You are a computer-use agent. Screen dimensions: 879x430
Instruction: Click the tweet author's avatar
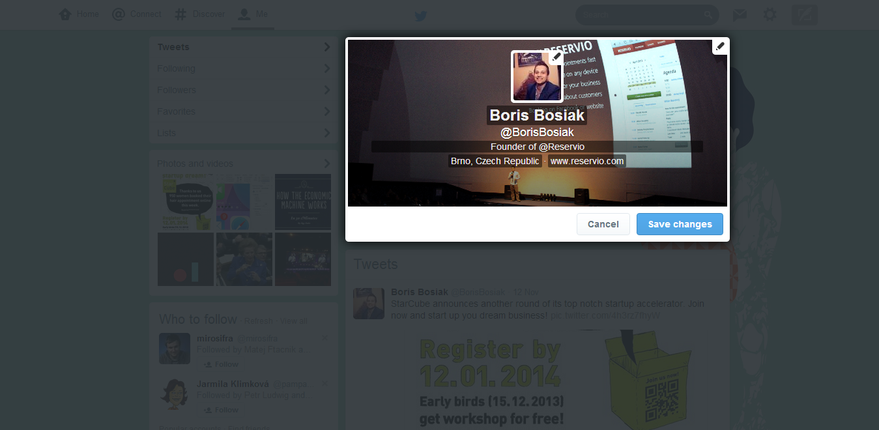[x=369, y=304]
